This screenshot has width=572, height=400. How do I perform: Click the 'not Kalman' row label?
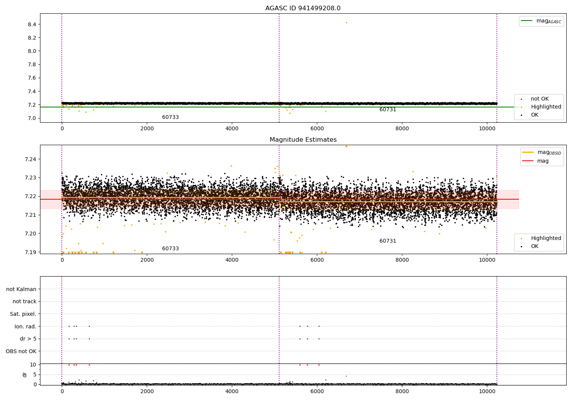click(x=21, y=289)
